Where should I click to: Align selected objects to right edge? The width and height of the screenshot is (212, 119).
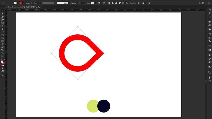[x=116, y=3]
